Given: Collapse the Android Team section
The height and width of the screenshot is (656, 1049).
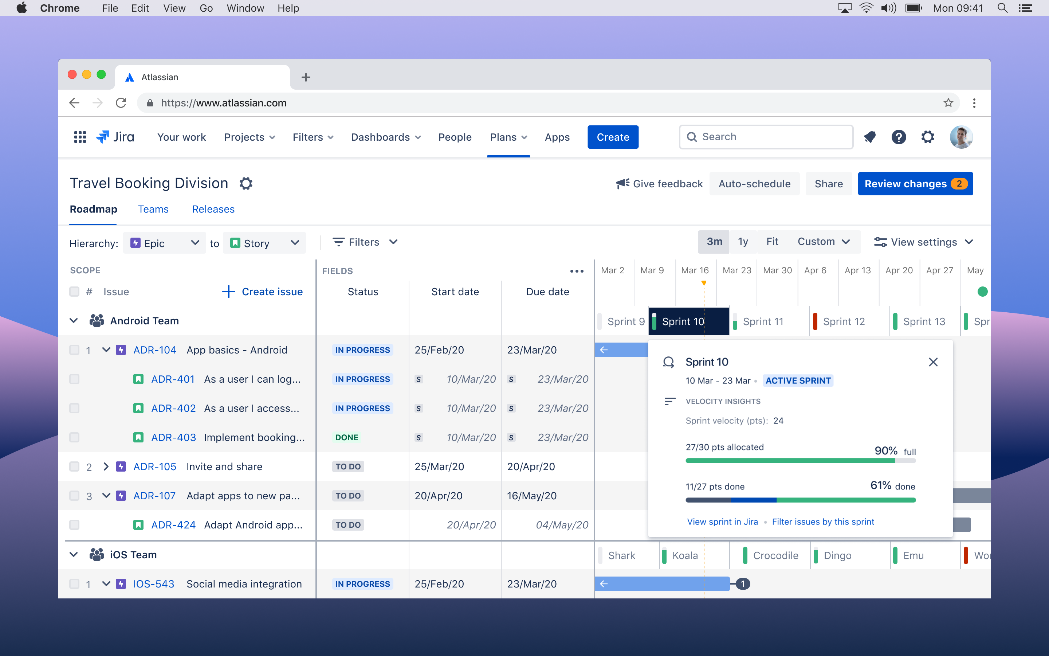Looking at the screenshot, I should [74, 321].
